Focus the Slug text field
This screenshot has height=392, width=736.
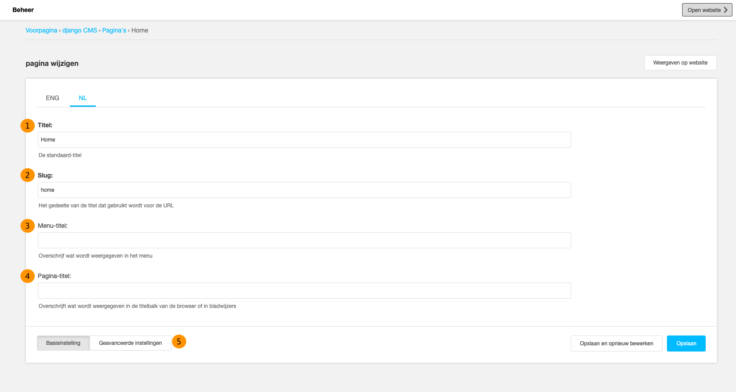click(304, 190)
